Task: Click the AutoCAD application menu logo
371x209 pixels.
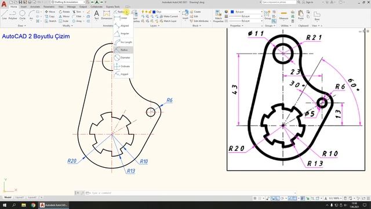Action: [4, 4]
